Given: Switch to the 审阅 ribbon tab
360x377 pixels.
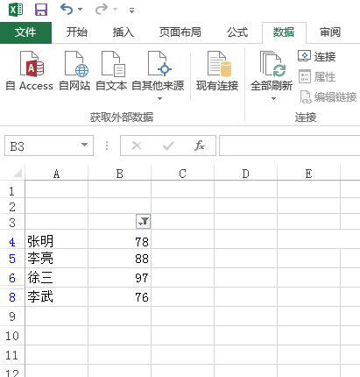Looking at the screenshot, I should (330, 32).
